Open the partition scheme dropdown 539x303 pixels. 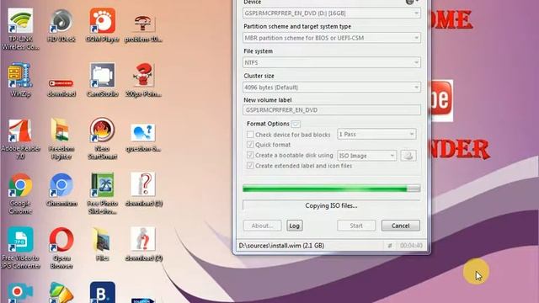tap(331, 38)
